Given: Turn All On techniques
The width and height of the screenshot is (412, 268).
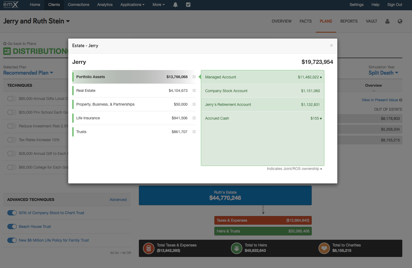Looking at the screenshot, I should (115, 253).
